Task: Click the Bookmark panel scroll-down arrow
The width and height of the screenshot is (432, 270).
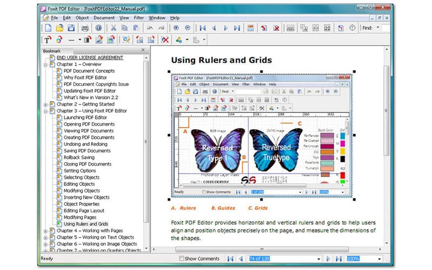Action: click(146, 248)
